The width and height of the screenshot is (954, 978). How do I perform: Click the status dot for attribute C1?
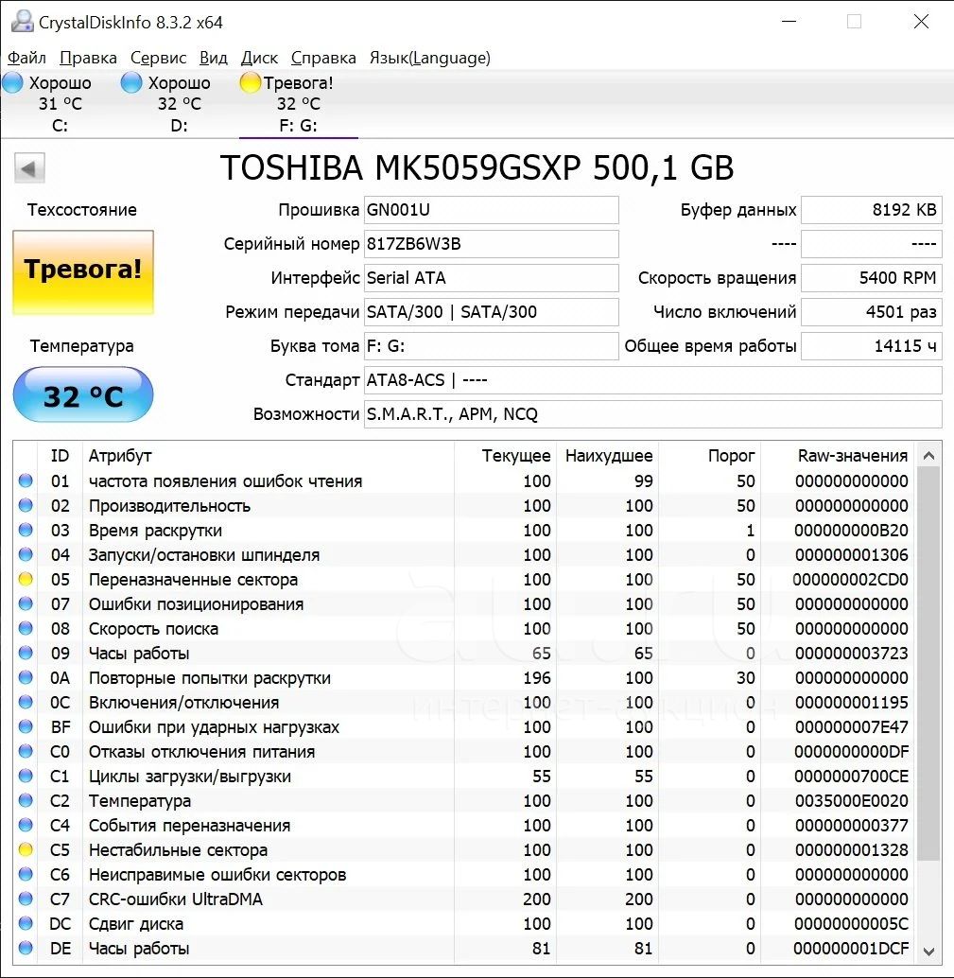coord(26,776)
